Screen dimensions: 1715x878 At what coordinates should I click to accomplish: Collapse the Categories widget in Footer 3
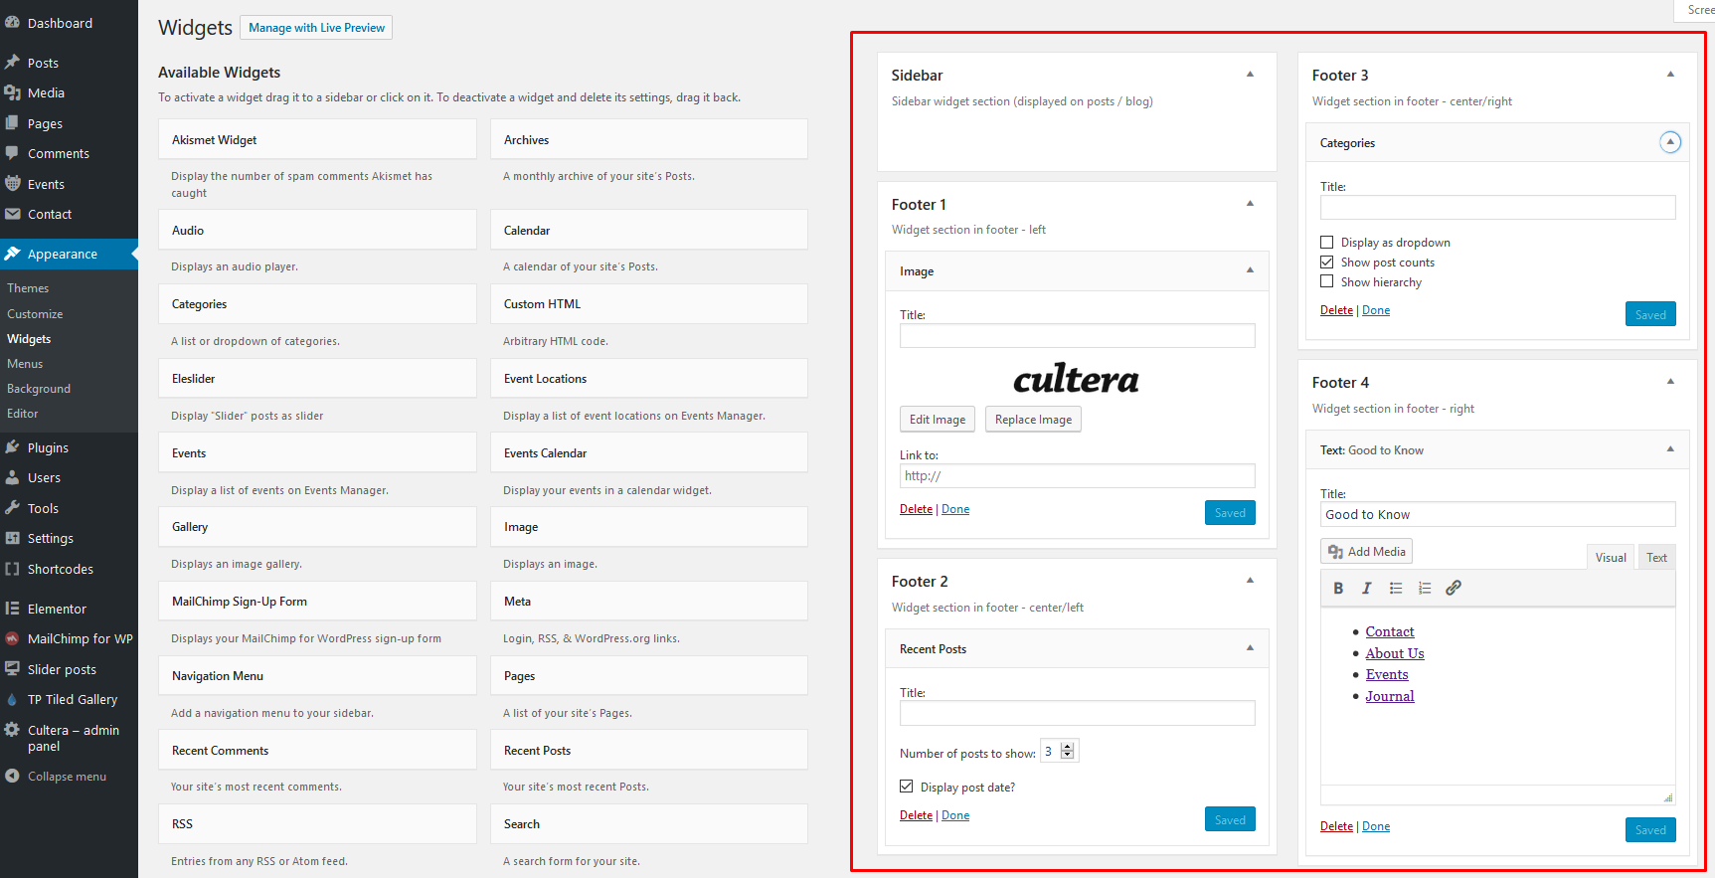coord(1670,143)
